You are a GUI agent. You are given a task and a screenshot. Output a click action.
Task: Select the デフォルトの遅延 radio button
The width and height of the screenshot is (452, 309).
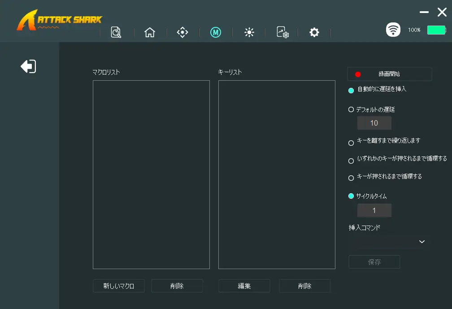point(351,109)
